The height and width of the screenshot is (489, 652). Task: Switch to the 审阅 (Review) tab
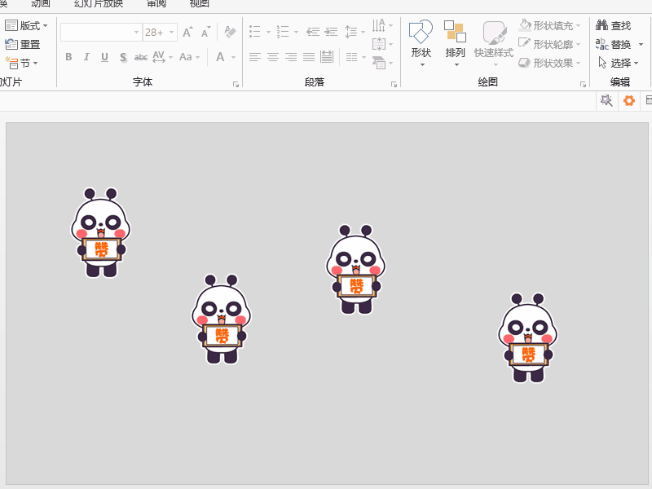coord(155,3)
